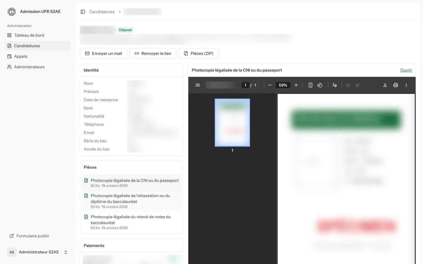
Task: Click the PDF page number field
Action: 245,85
